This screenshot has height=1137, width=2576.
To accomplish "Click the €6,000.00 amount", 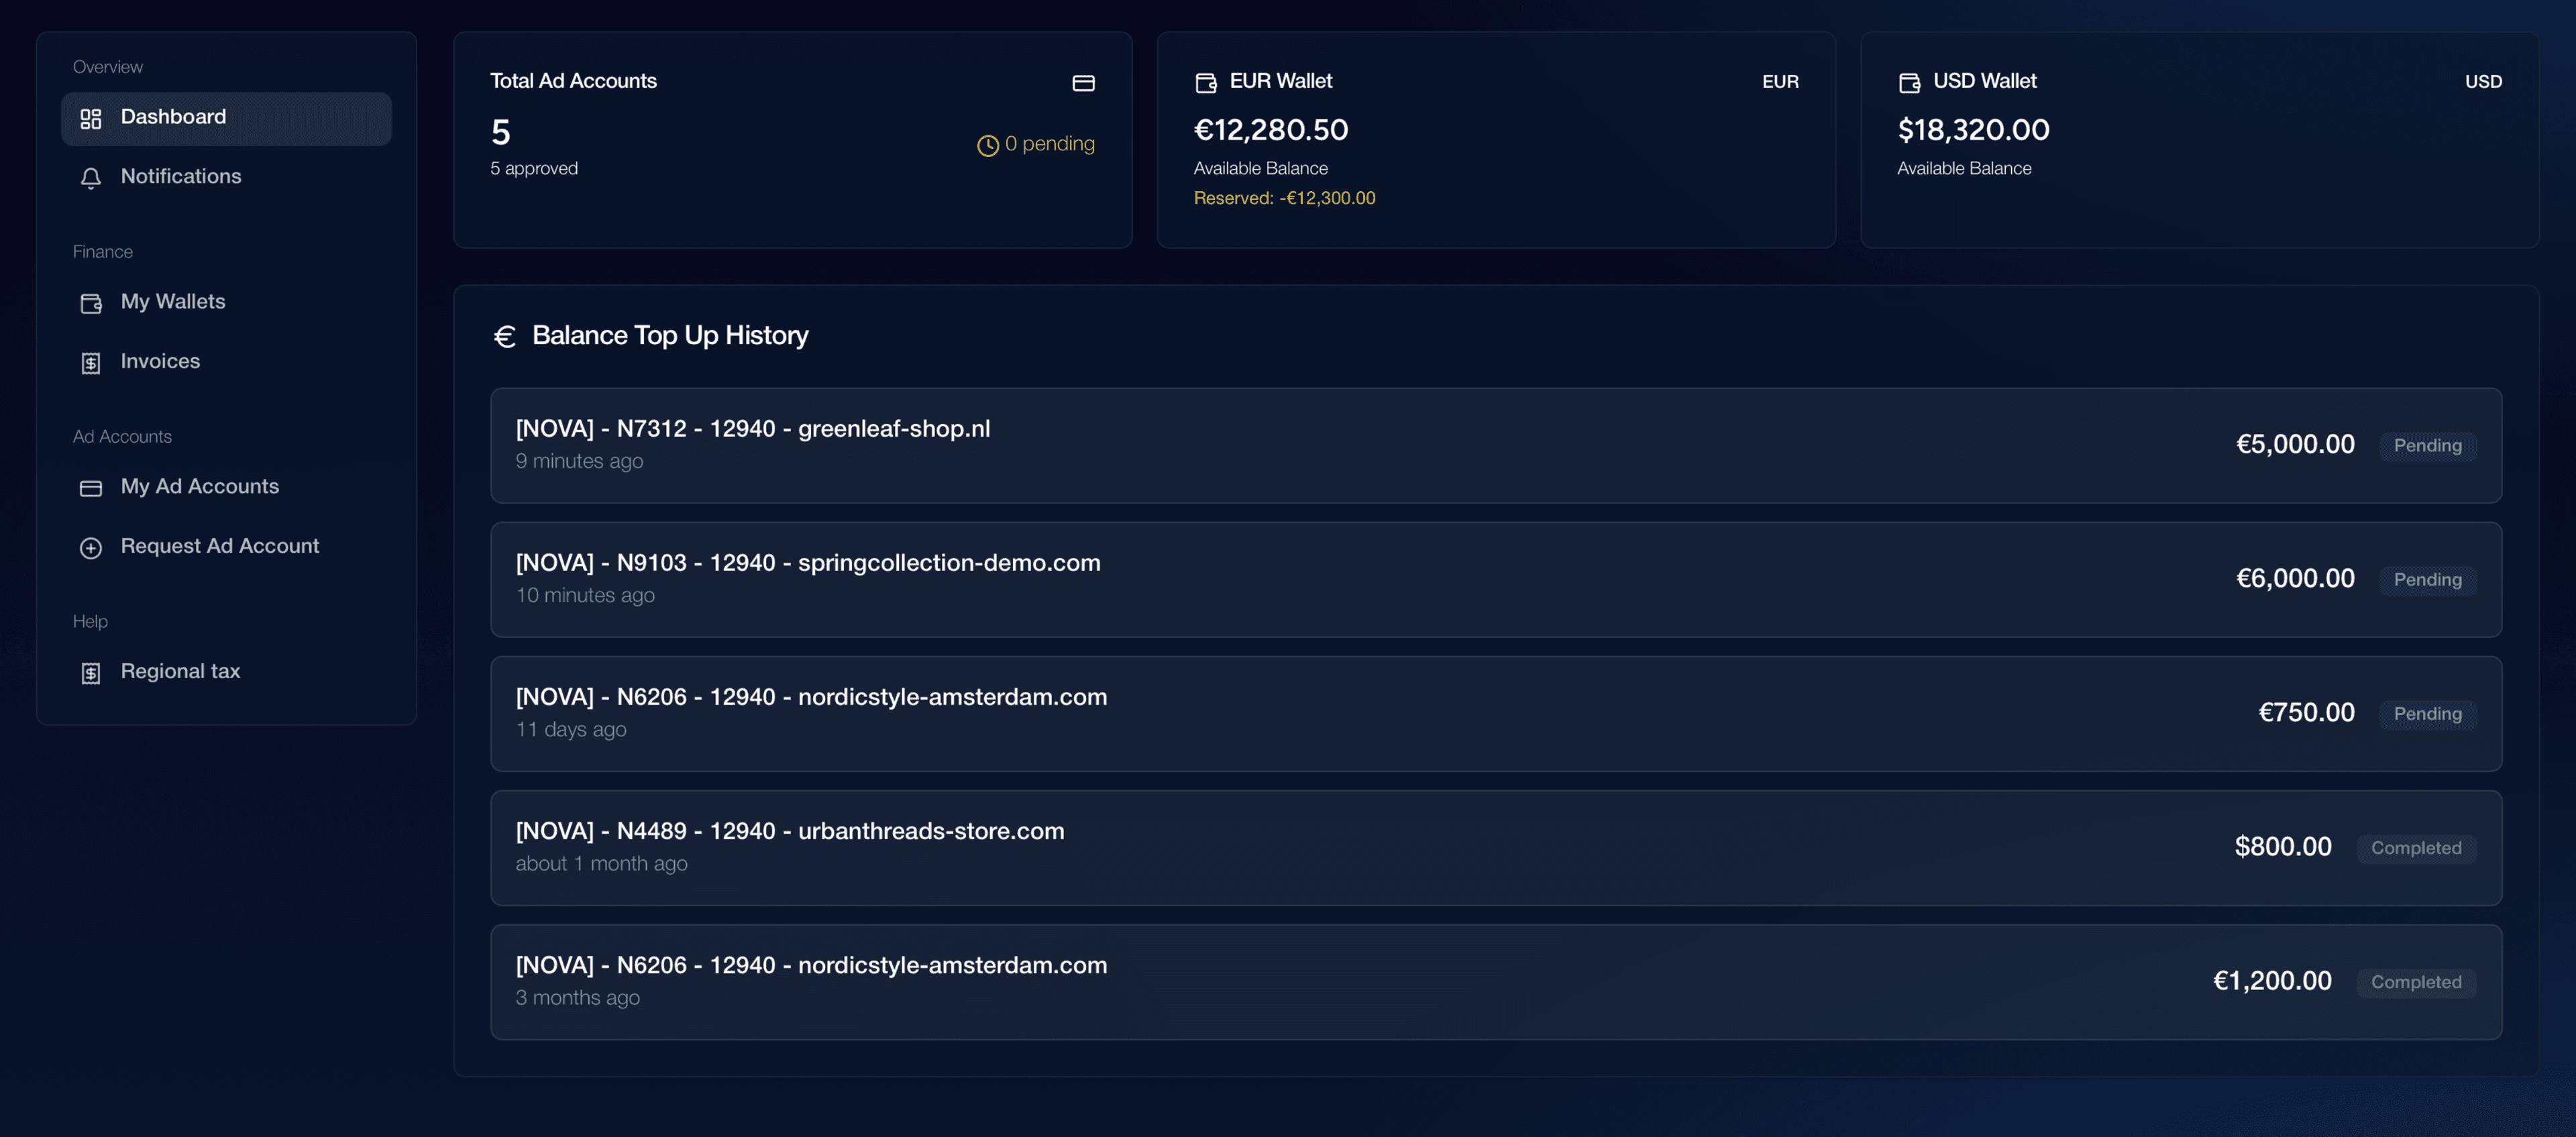I will tap(2295, 578).
